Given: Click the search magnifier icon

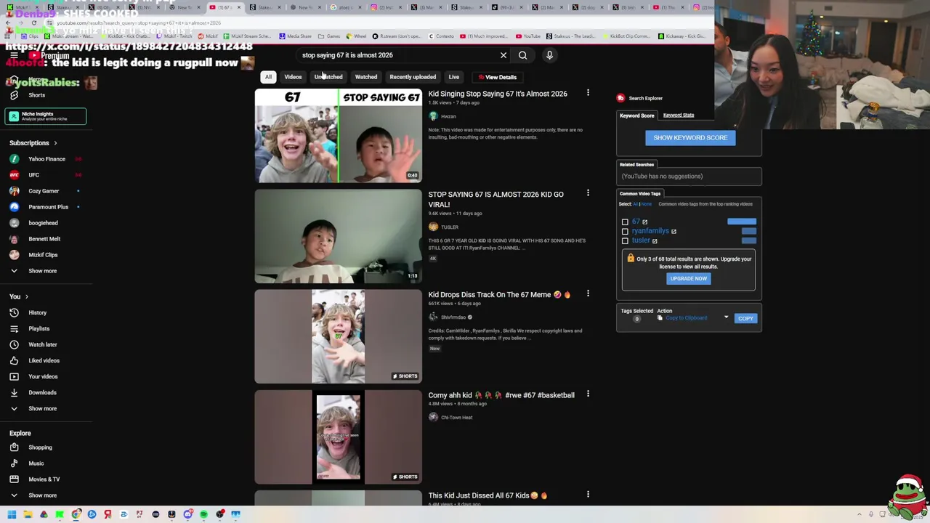Looking at the screenshot, I should 522,55.
